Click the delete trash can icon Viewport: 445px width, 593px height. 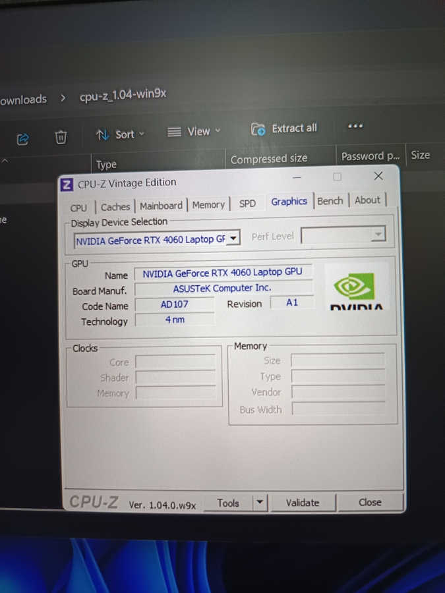pyautogui.click(x=61, y=137)
